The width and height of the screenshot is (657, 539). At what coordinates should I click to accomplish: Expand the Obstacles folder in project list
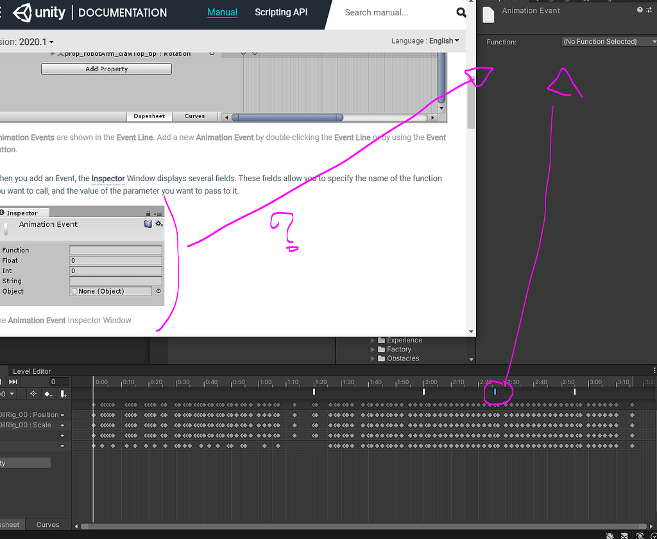pyautogui.click(x=373, y=358)
